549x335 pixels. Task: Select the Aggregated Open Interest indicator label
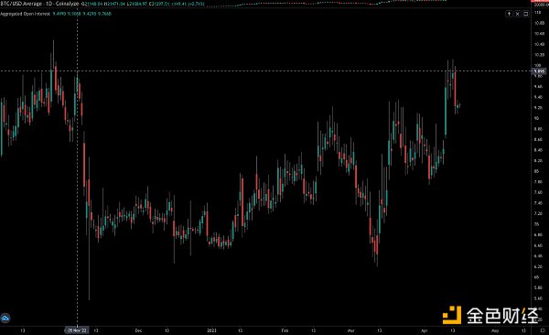pyautogui.click(x=26, y=14)
